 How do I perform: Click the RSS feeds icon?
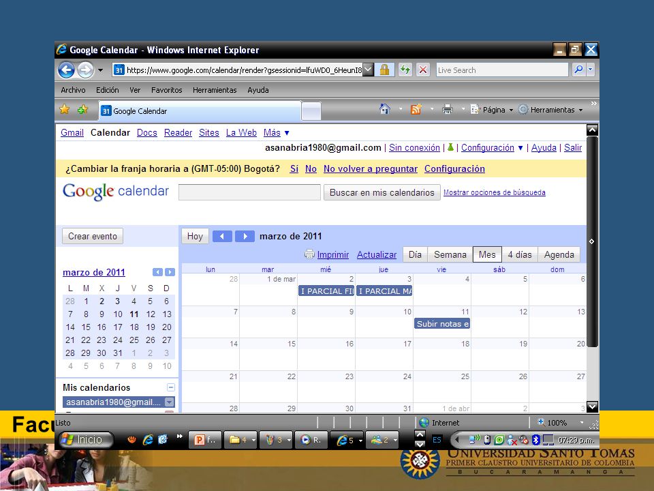(x=416, y=109)
